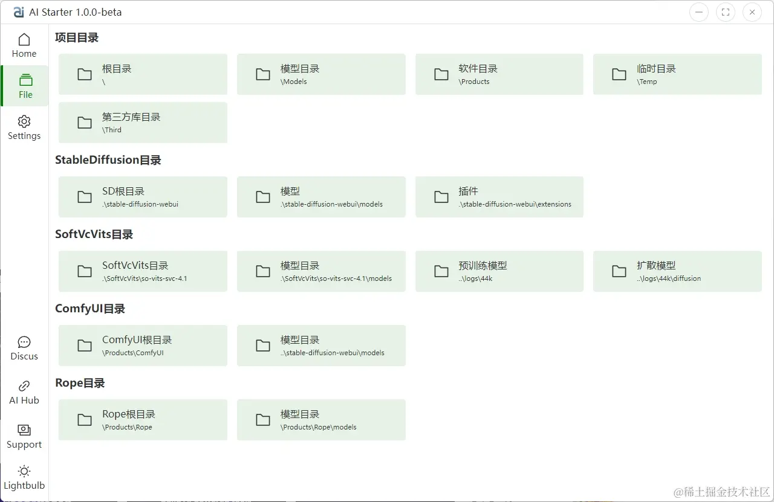Open the 根目录 folder tile
The image size is (774, 502).
pos(142,74)
